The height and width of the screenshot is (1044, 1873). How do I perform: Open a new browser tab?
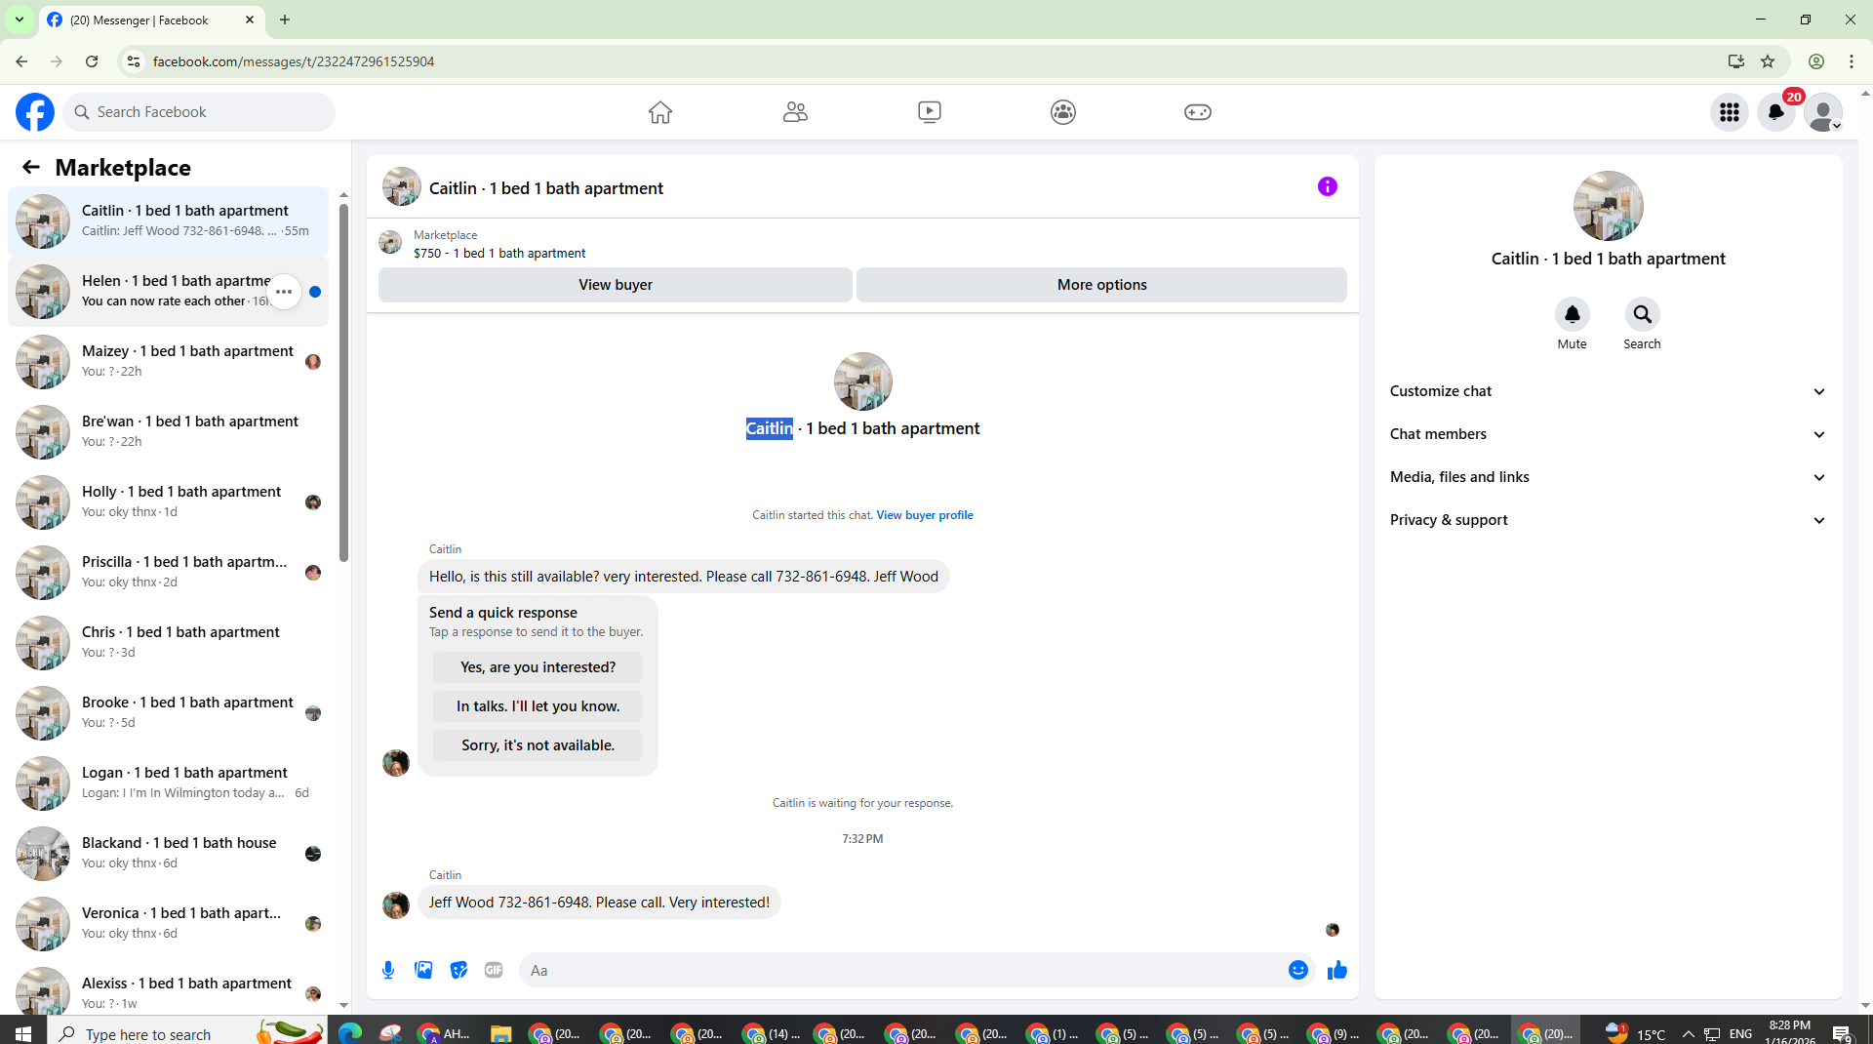pos(285,20)
